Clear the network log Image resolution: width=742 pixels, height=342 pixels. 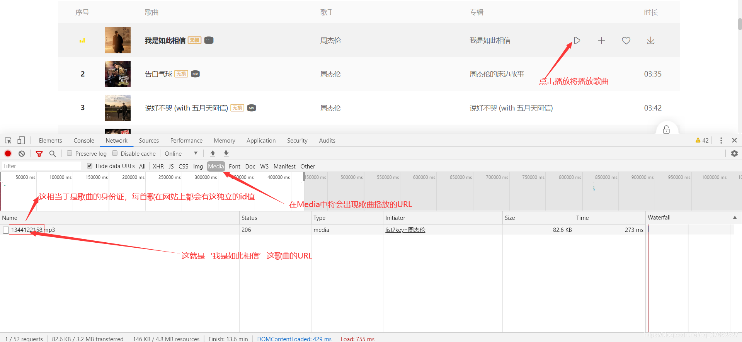click(x=22, y=153)
